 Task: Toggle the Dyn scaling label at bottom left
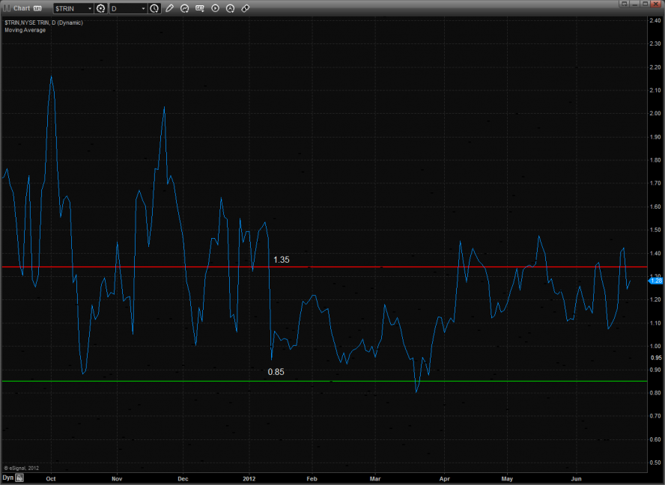[7, 477]
